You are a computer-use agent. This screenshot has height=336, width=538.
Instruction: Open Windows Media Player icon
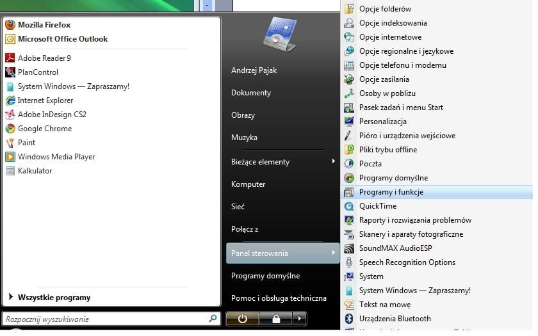(x=10, y=157)
